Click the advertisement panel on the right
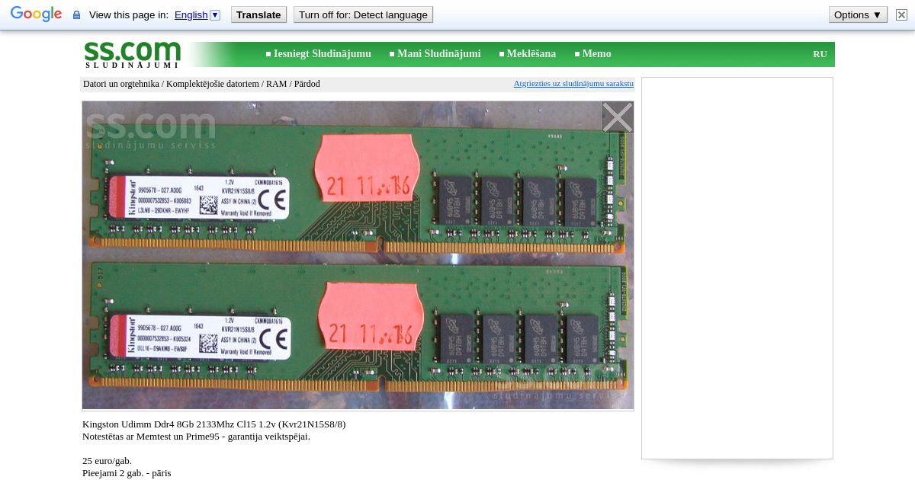This screenshot has width=915, height=480. 737,268
